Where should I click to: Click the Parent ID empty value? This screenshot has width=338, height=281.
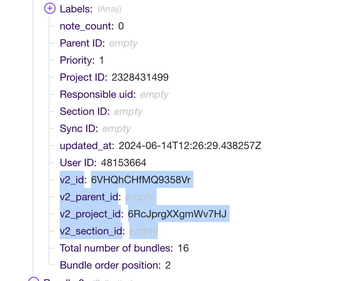click(x=123, y=43)
